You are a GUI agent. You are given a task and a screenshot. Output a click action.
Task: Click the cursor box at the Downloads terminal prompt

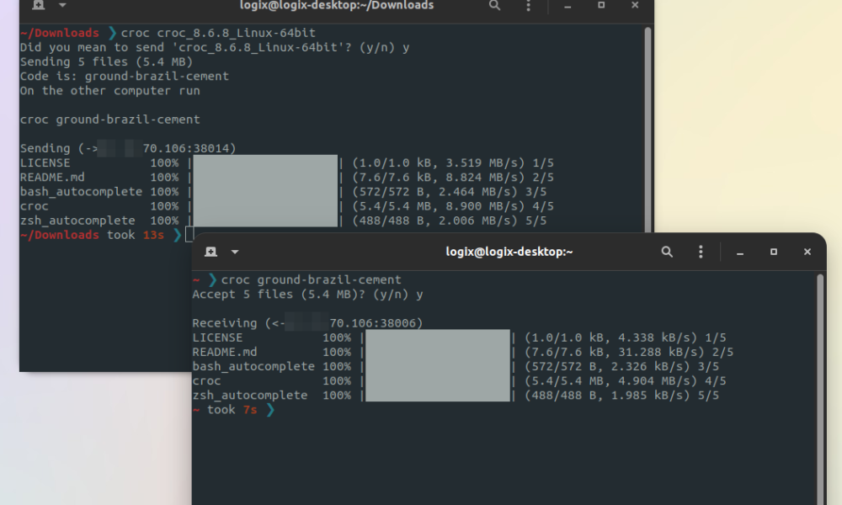189,235
